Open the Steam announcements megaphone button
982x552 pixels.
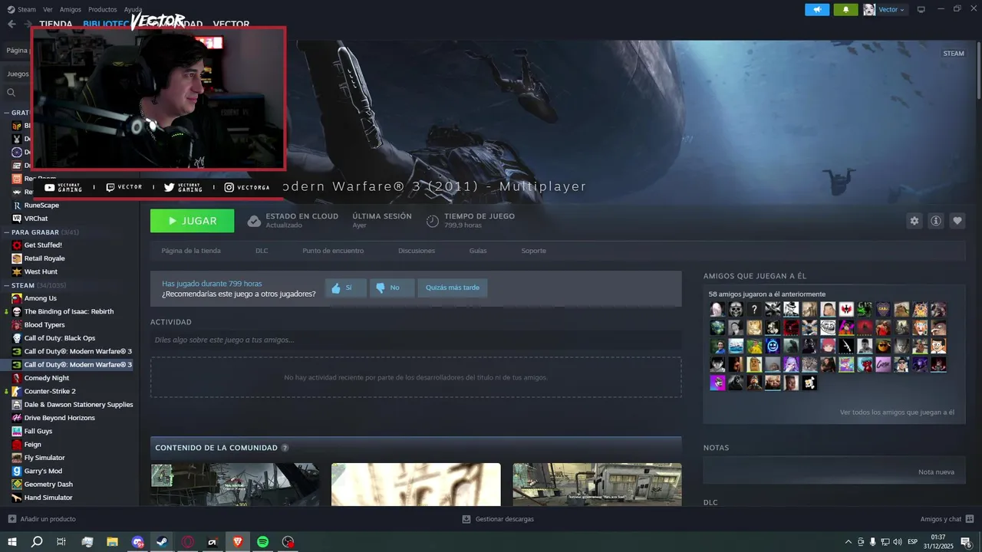click(817, 9)
